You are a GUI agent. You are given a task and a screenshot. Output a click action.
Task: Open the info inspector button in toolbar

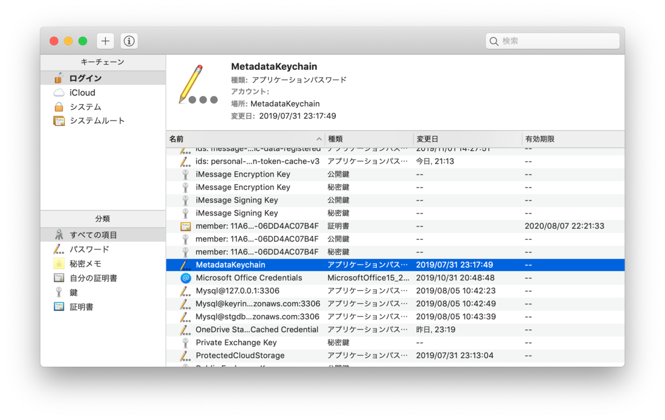pos(129,41)
